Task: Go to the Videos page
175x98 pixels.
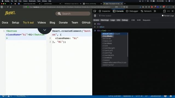Action: coord(42,23)
